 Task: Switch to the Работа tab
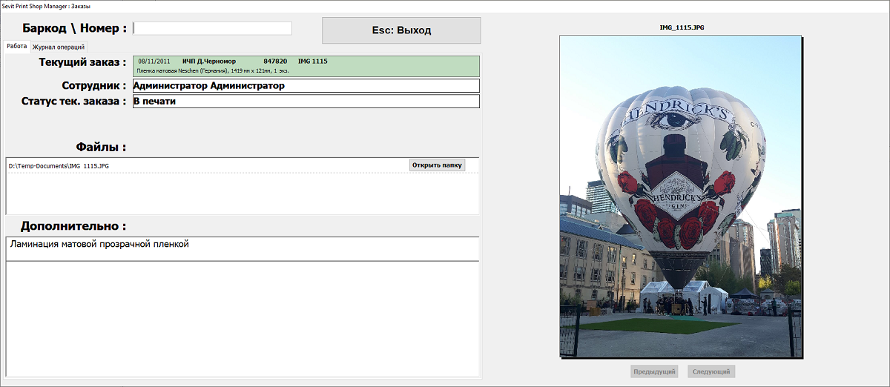click(x=16, y=46)
